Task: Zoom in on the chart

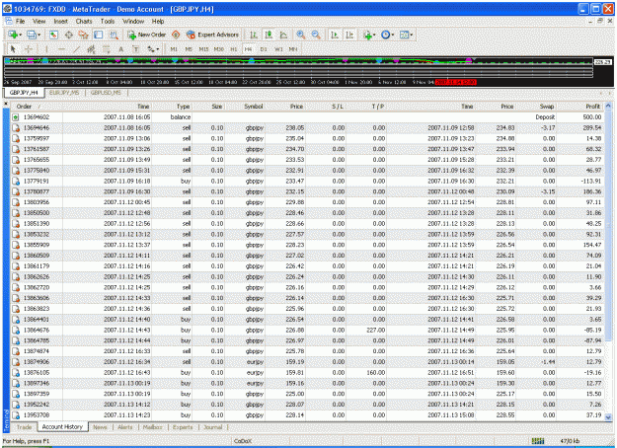Action: click(x=301, y=35)
